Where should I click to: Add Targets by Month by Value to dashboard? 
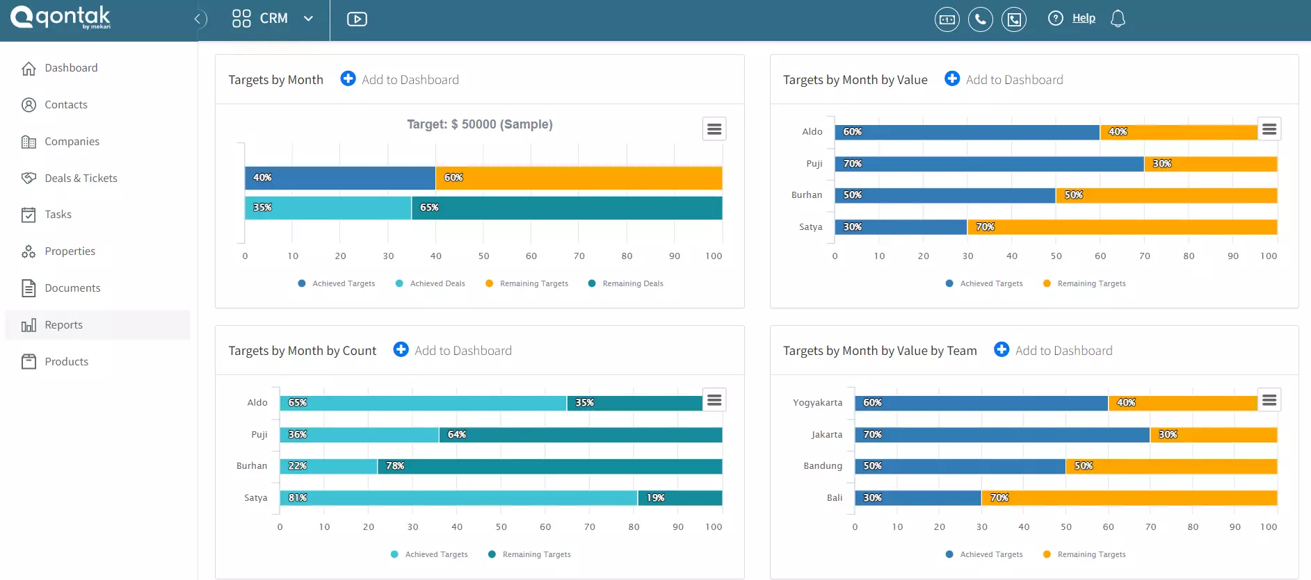pos(1004,79)
